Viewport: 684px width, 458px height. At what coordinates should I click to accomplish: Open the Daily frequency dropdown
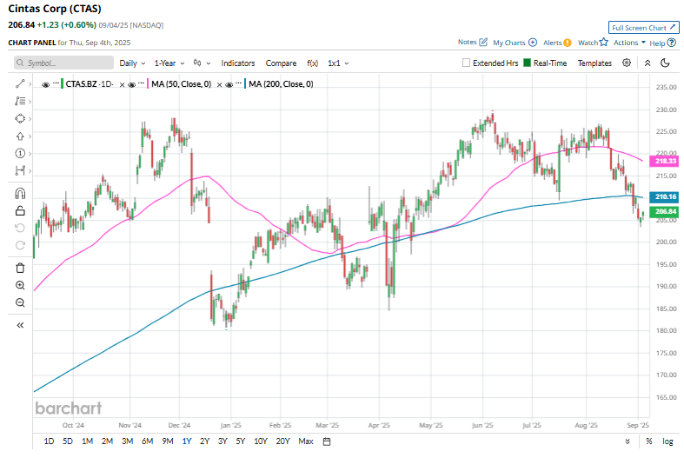pyautogui.click(x=132, y=63)
